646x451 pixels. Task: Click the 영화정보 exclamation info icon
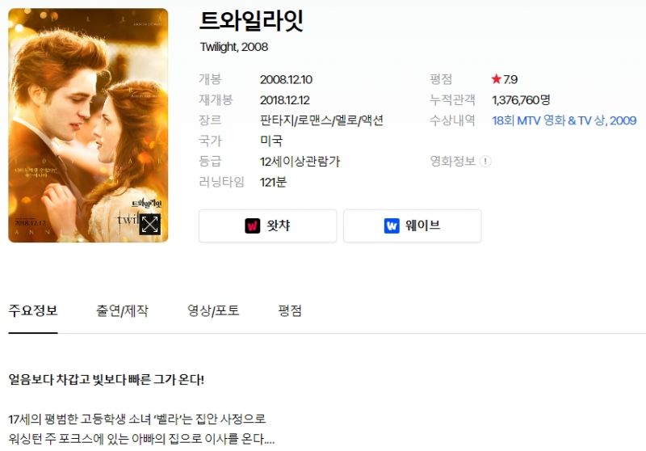485,161
